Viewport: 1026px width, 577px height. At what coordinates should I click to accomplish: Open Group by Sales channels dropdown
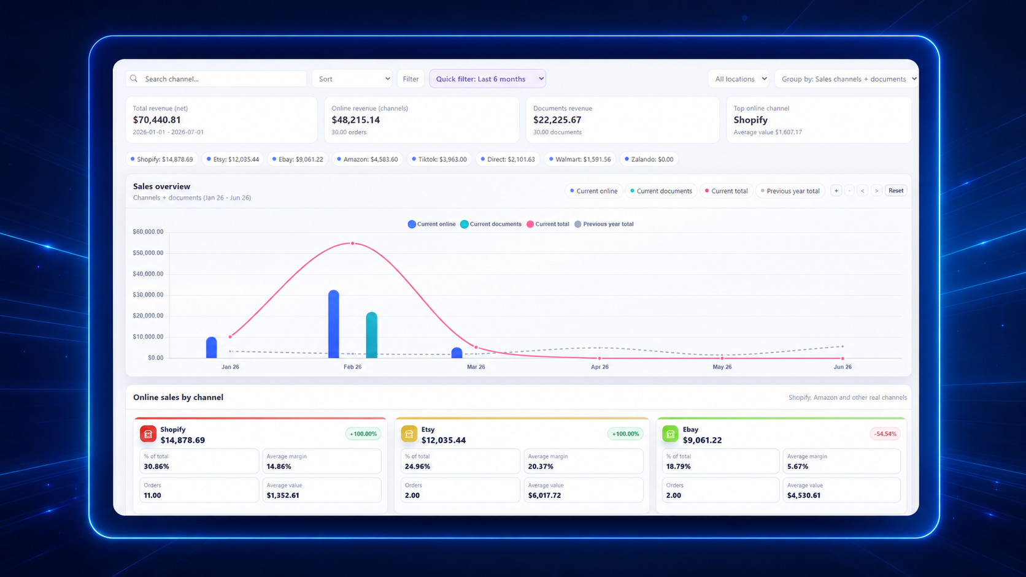tap(846, 78)
